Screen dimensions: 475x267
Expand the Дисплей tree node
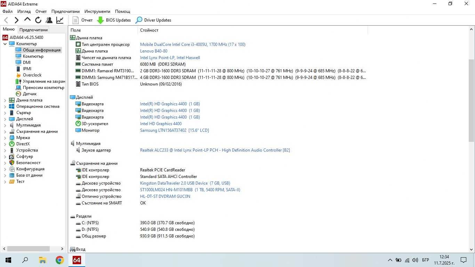5,119
